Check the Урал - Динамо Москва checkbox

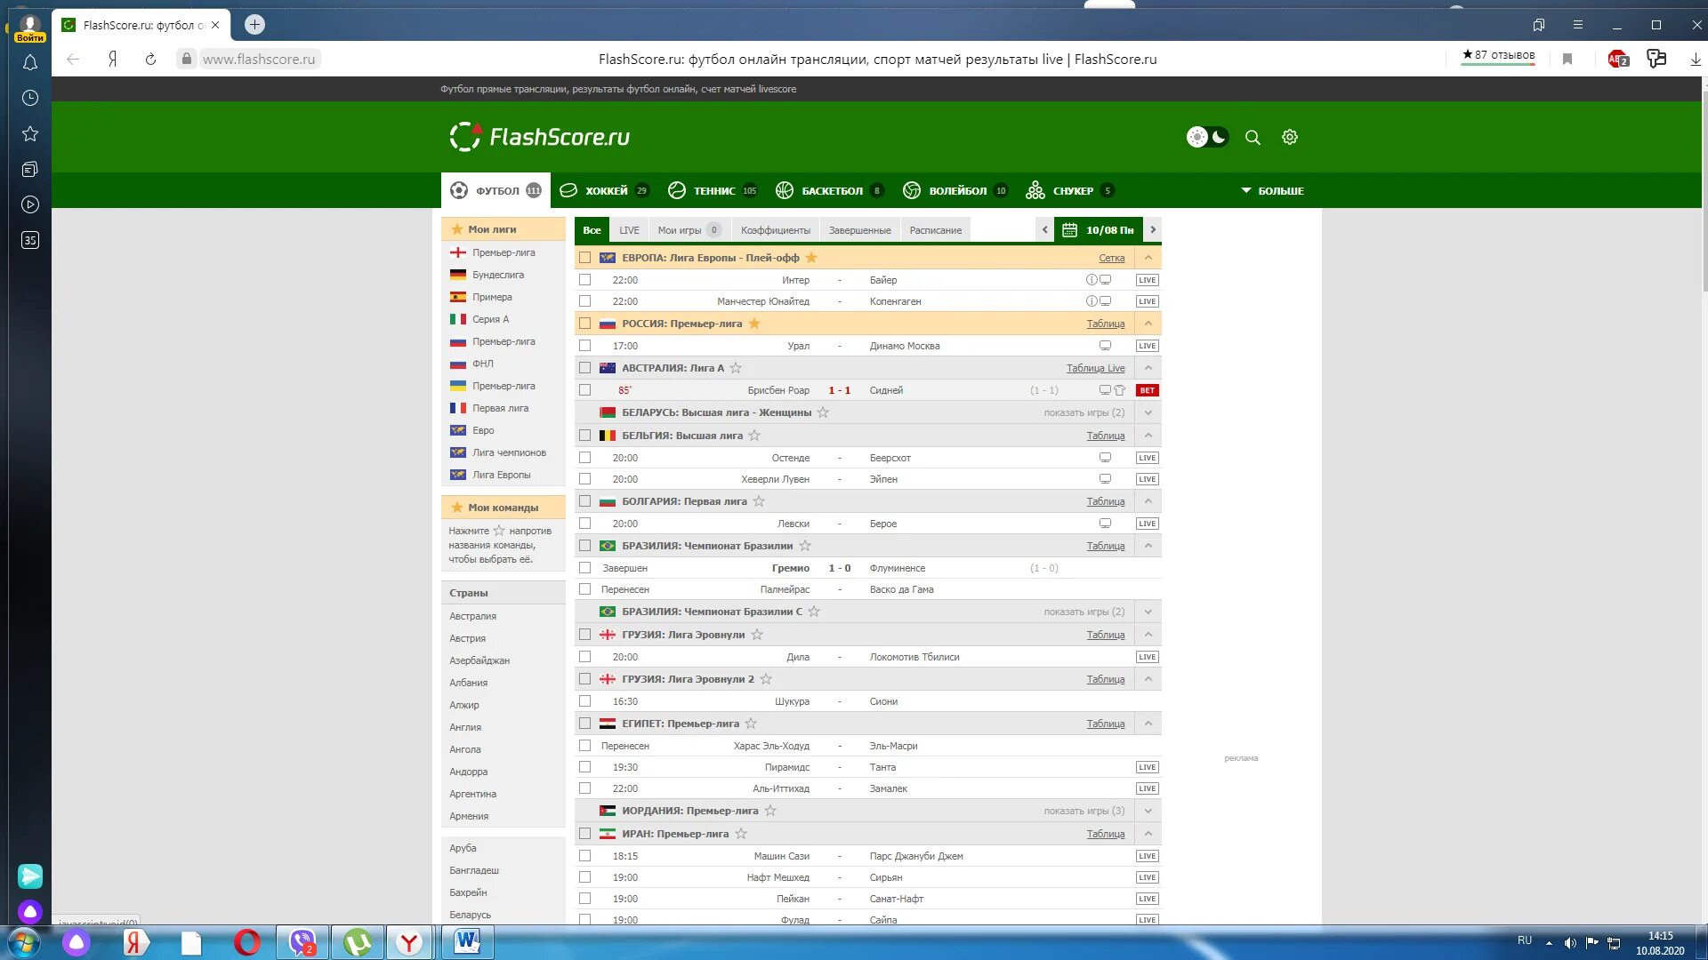point(584,346)
